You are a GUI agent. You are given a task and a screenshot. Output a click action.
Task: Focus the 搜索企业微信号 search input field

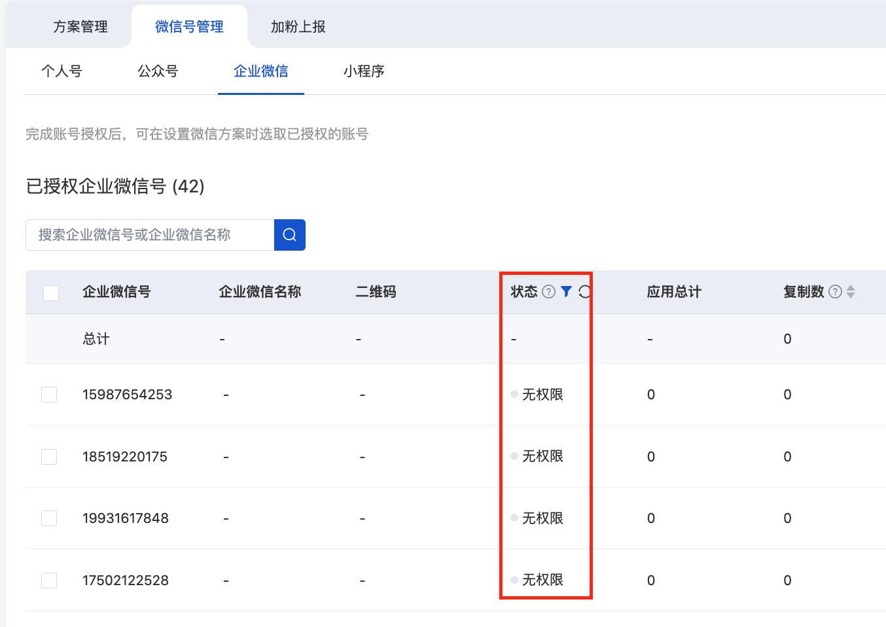[x=150, y=235]
